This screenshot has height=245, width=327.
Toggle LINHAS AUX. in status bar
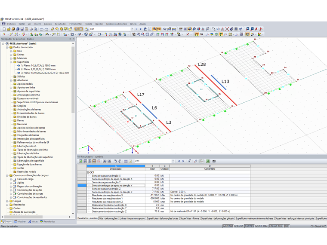point(276,226)
